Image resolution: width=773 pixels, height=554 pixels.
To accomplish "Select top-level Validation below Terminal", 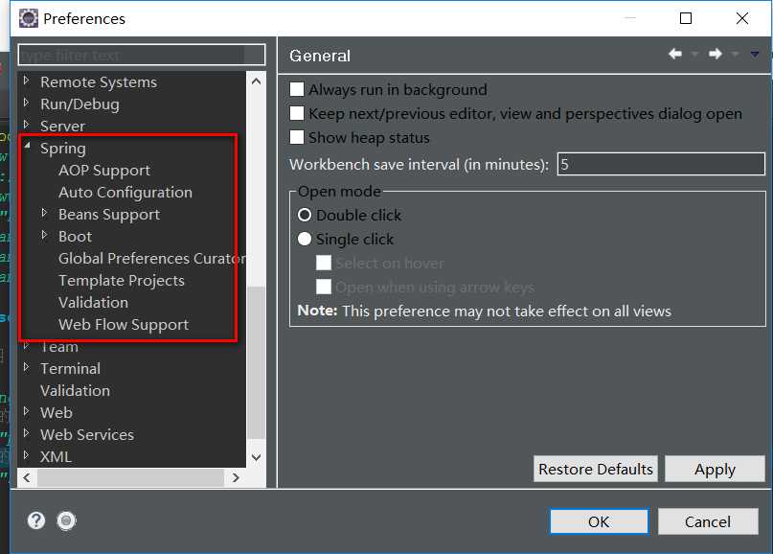I will tap(75, 391).
